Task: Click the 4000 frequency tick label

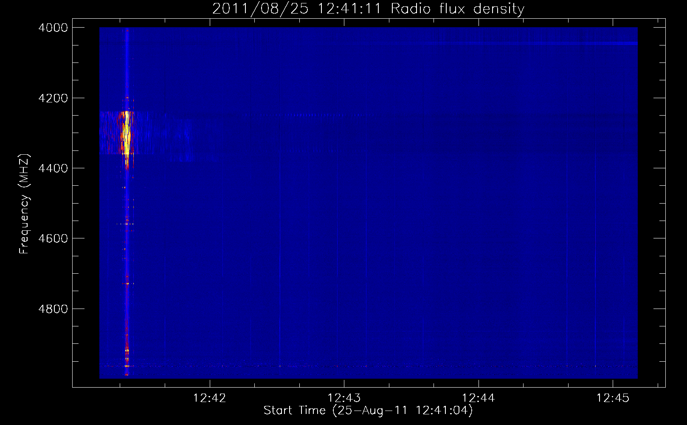Action: (53, 28)
